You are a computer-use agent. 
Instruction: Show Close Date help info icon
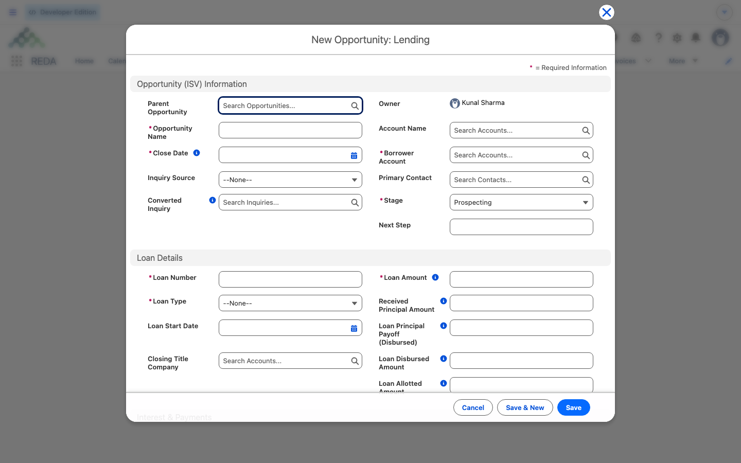tap(197, 153)
